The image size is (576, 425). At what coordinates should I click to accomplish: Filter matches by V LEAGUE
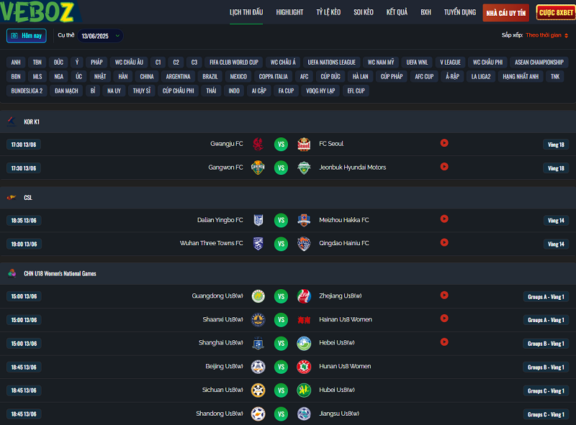(x=451, y=63)
